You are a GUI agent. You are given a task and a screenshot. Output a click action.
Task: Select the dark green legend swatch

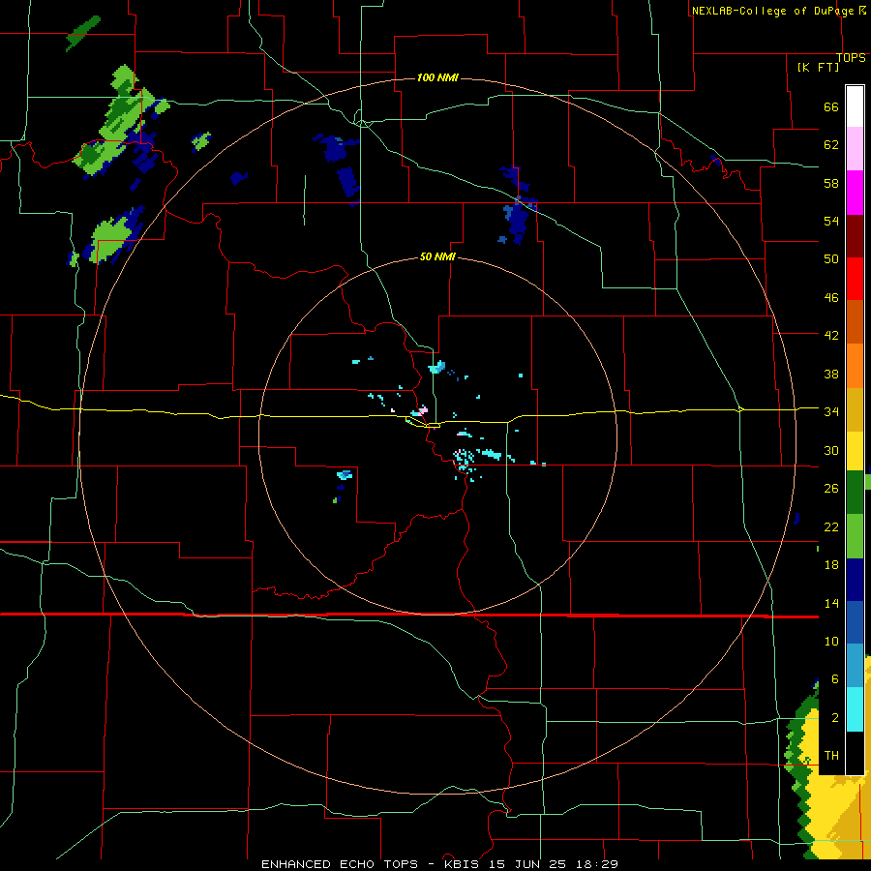(855, 493)
